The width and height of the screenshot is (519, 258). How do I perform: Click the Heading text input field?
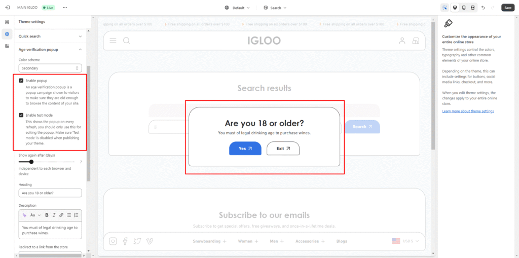[50, 193]
